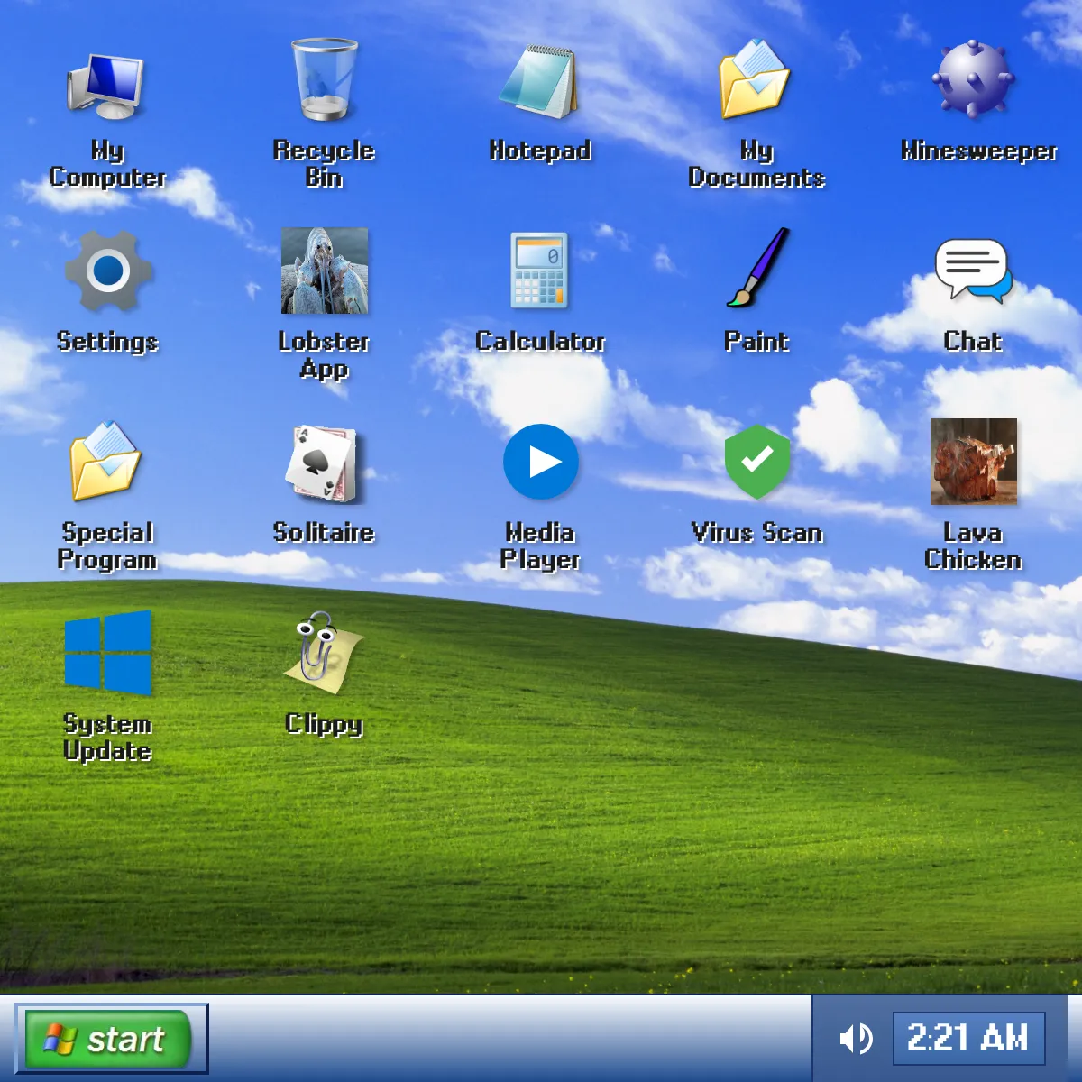This screenshot has height=1082, width=1082.
Task: Run the Virus Scan shield icon
Action: 756,462
